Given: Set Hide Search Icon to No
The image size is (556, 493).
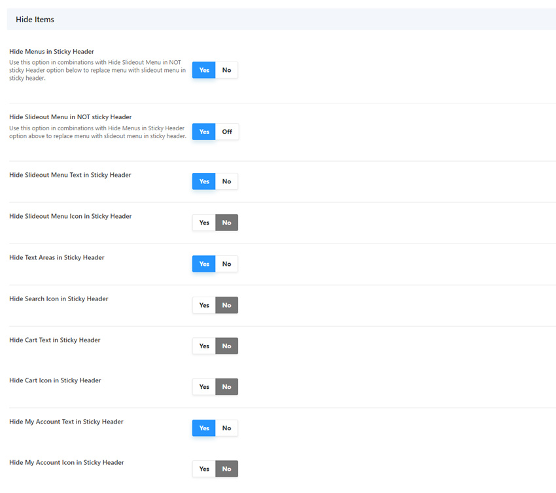Looking at the screenshot, I should click(226, 305).
